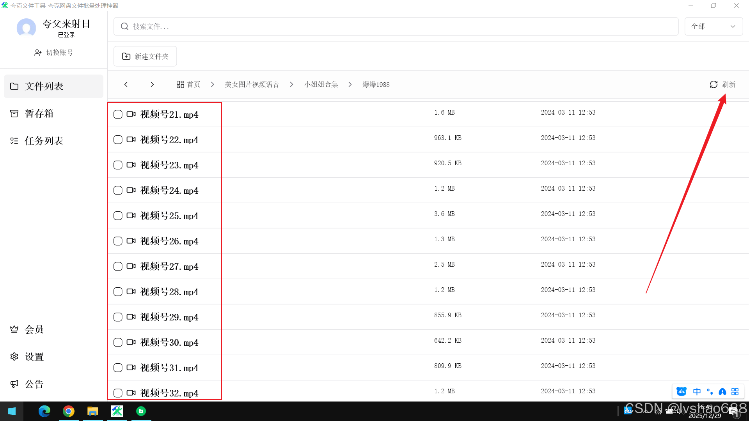
Task: Focus the 搜索文件 search input
Action: click(x=396, y=27)
